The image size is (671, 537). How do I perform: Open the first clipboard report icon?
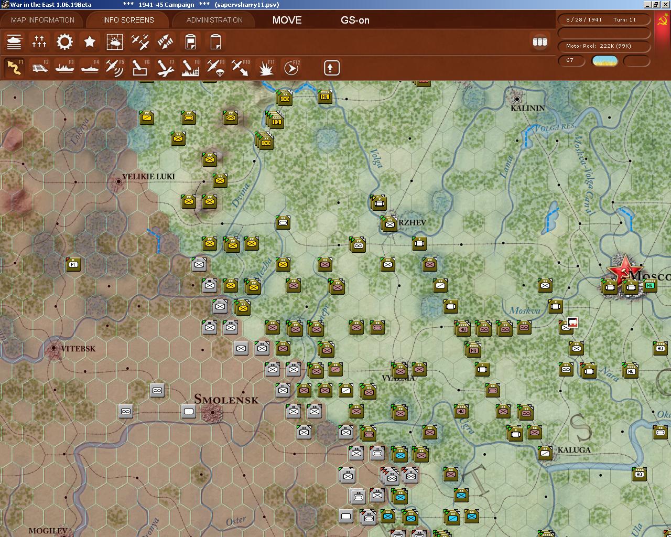(190, 42)
